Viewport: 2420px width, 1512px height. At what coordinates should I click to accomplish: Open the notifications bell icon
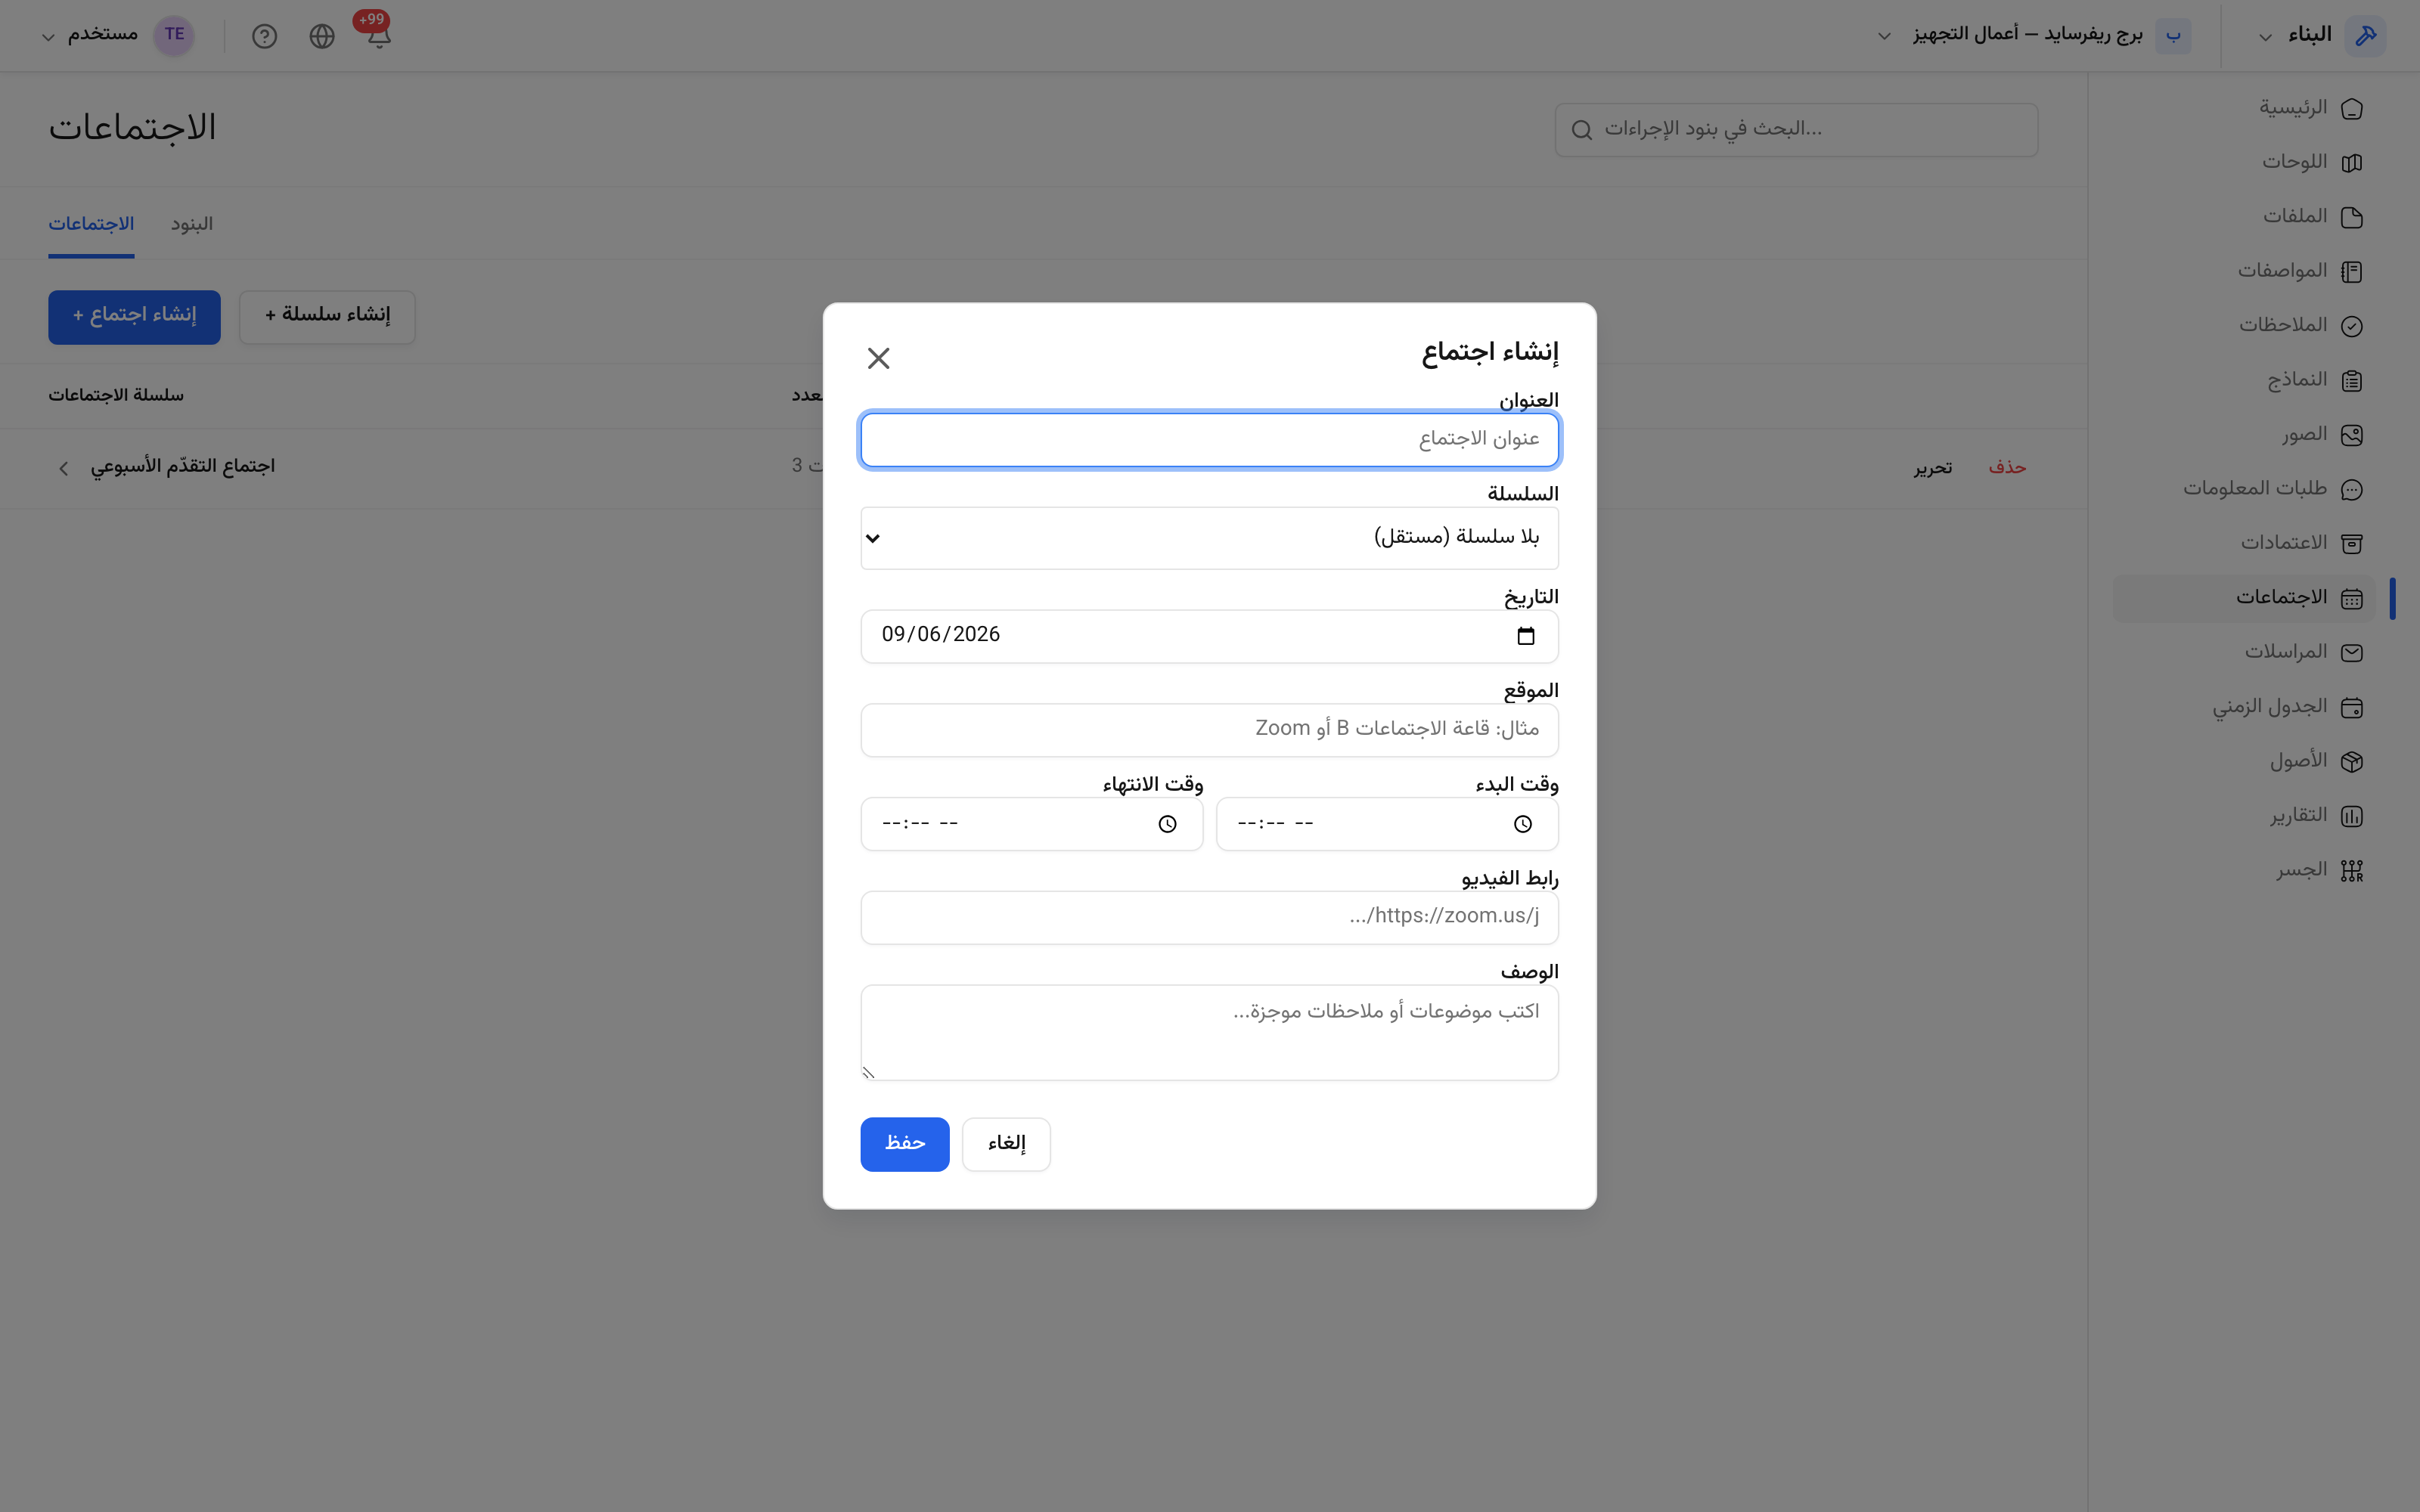(378, 36)
